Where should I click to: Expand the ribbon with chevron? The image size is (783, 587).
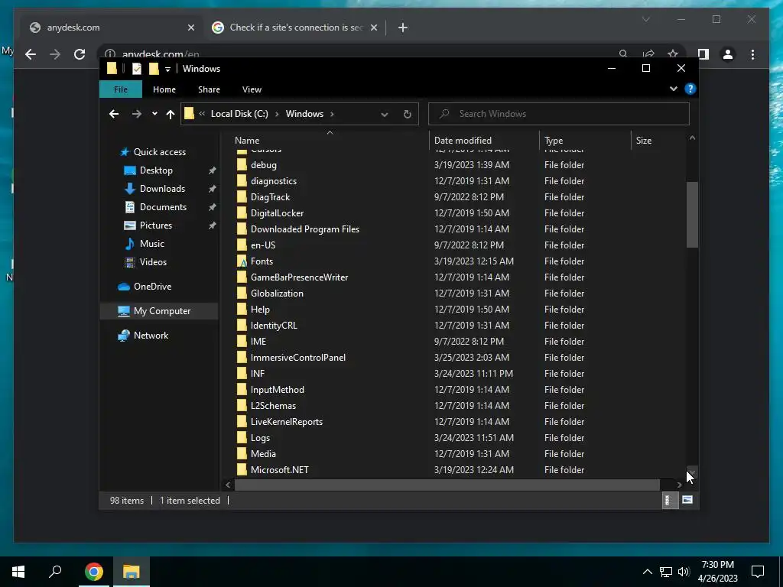[x=673, y=89]
